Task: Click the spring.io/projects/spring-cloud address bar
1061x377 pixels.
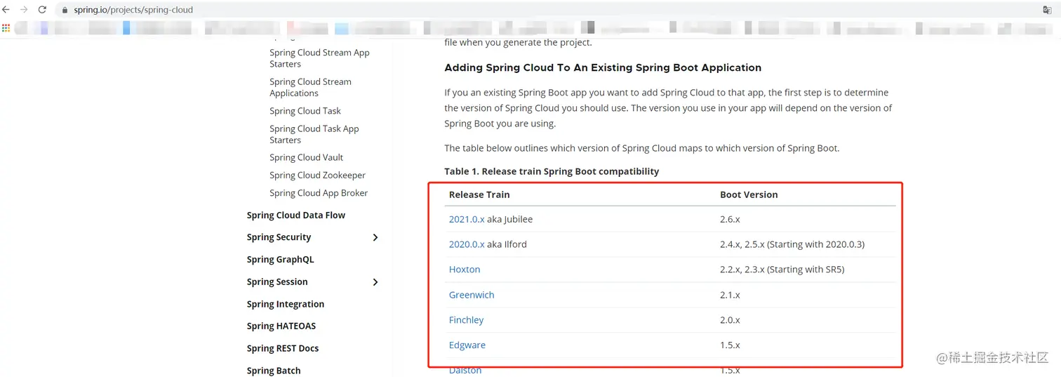Action: click(133, 10)
